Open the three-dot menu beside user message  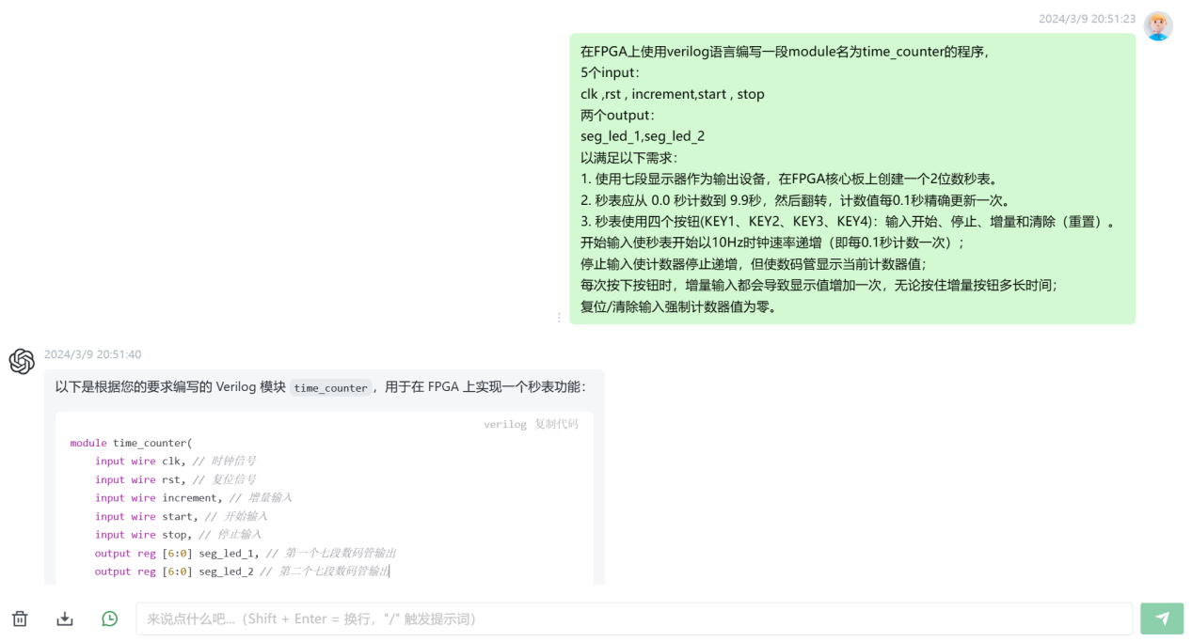pos(559,318)
